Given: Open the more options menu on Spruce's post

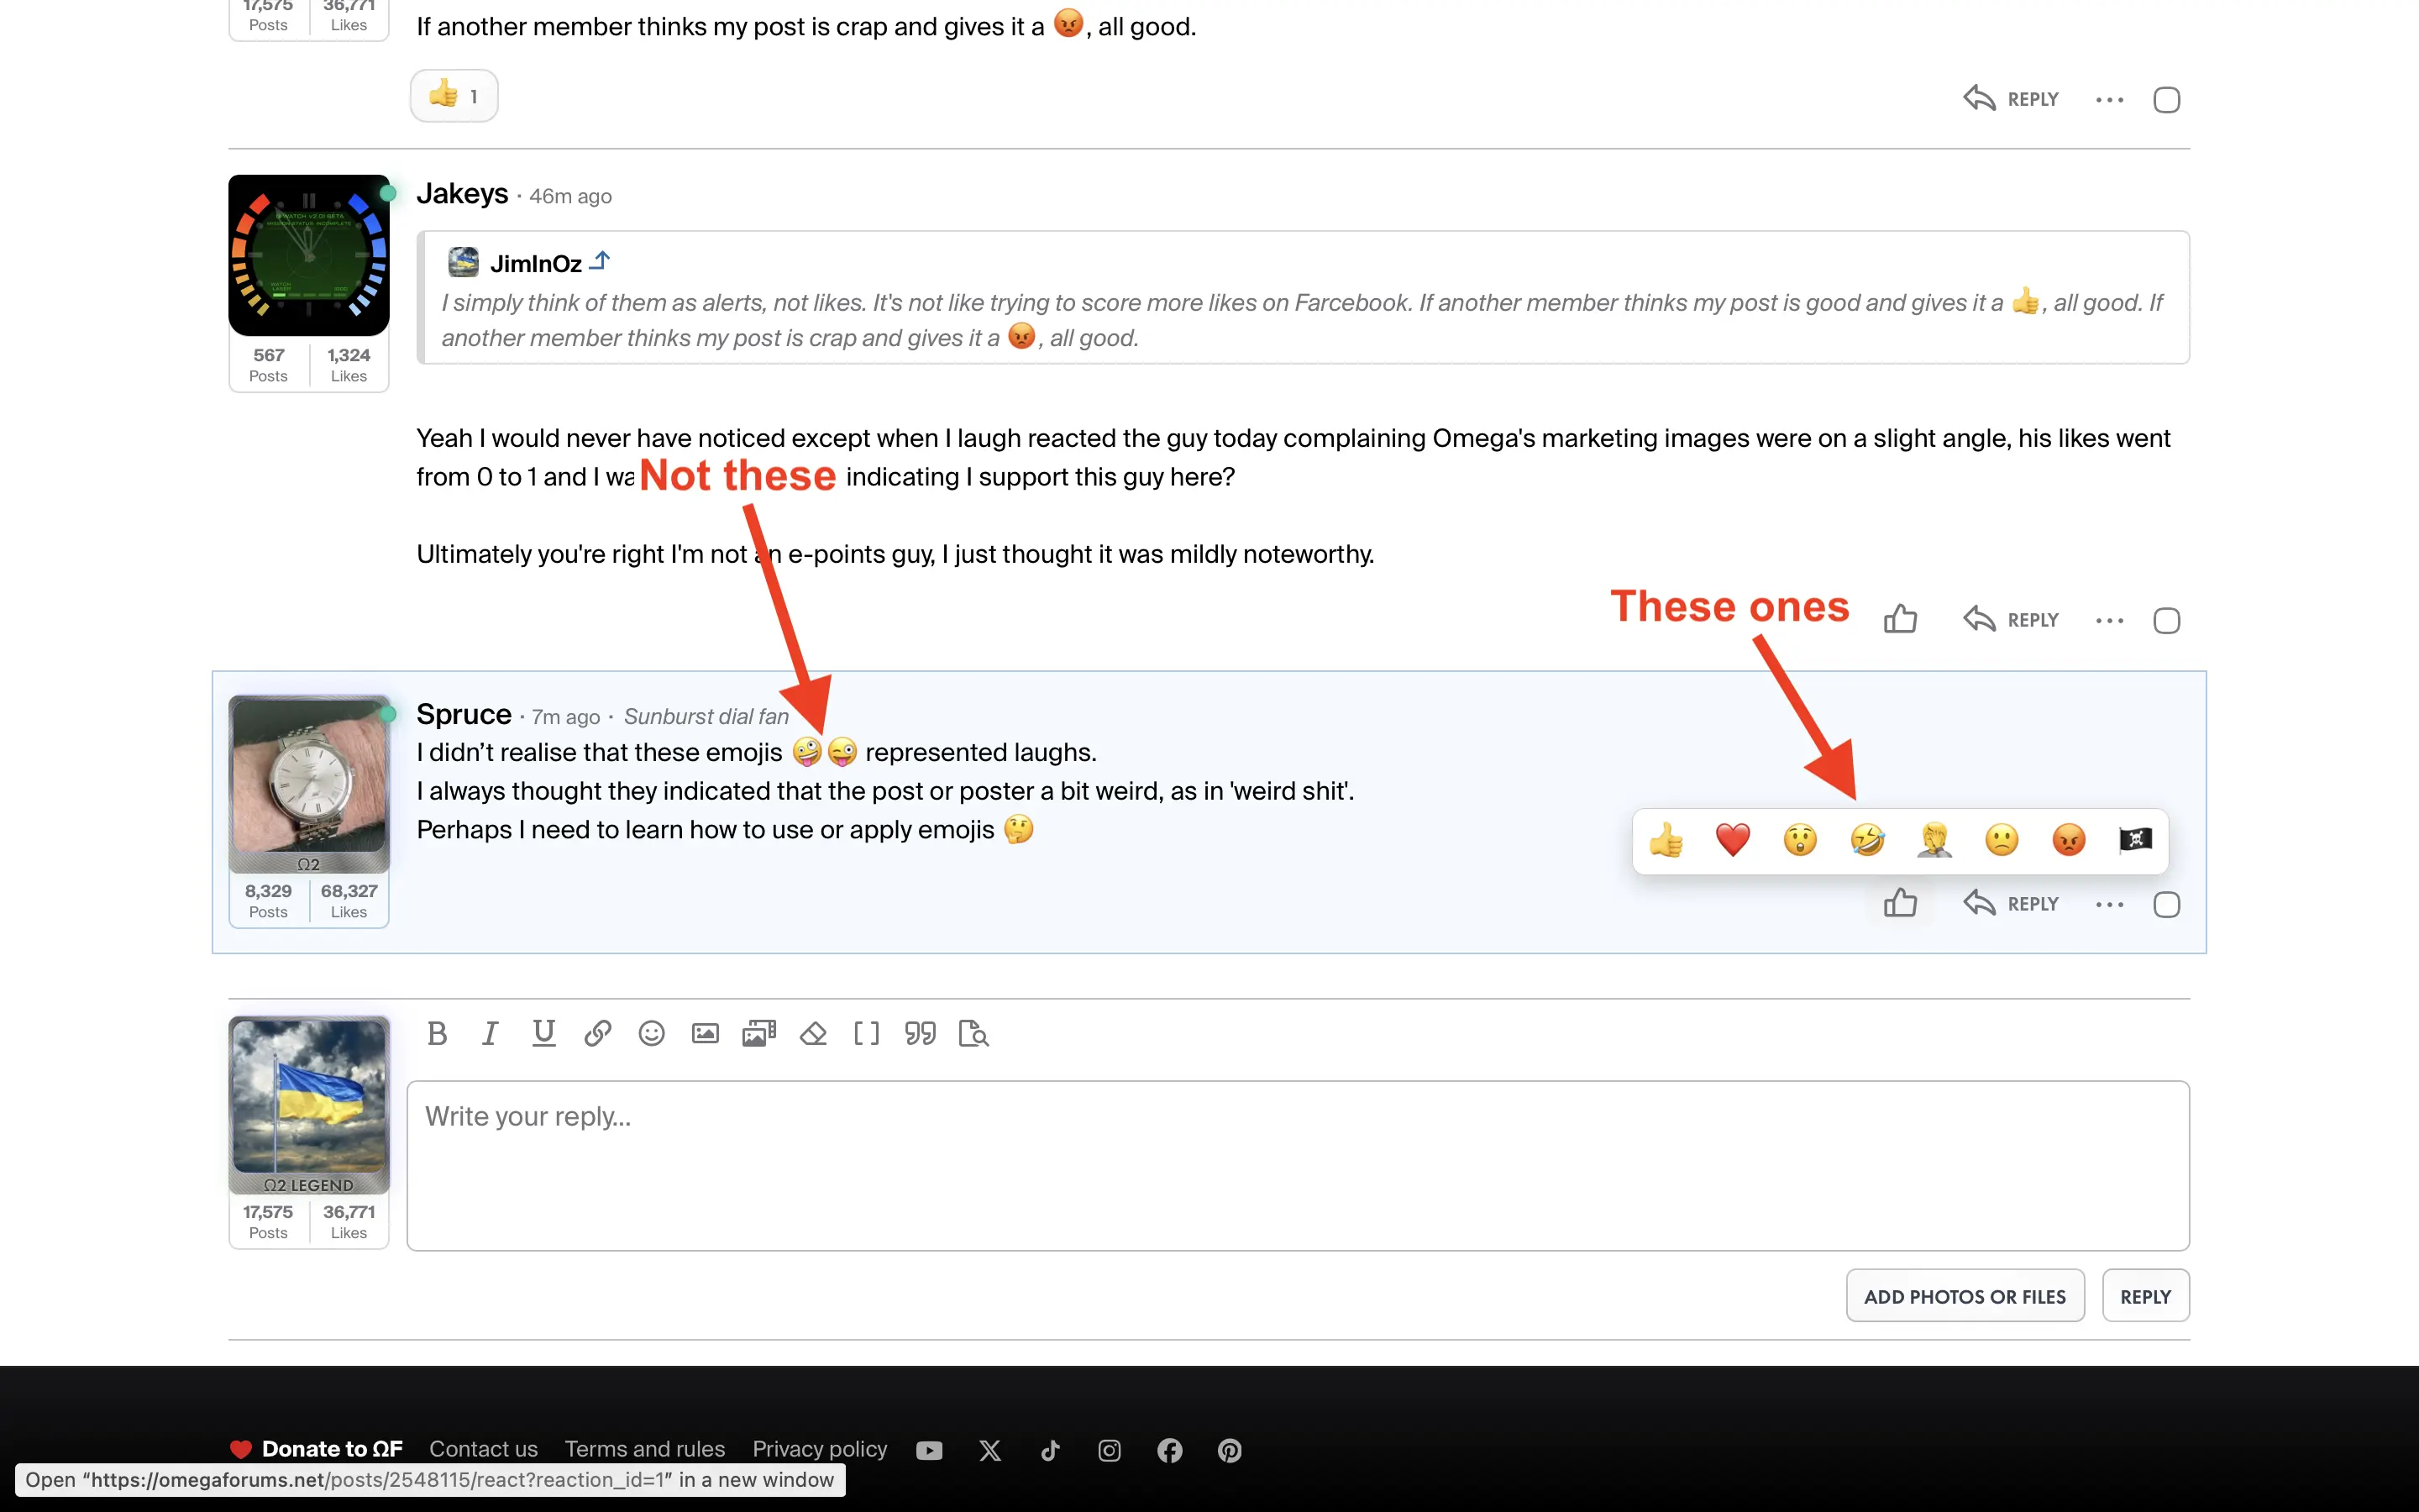Looking at the screenshot, I should (2109, 905).
